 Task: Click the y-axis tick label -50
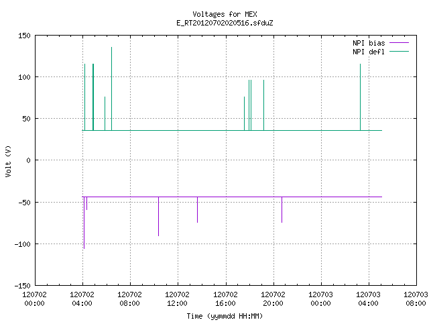(x=24, y=203)
